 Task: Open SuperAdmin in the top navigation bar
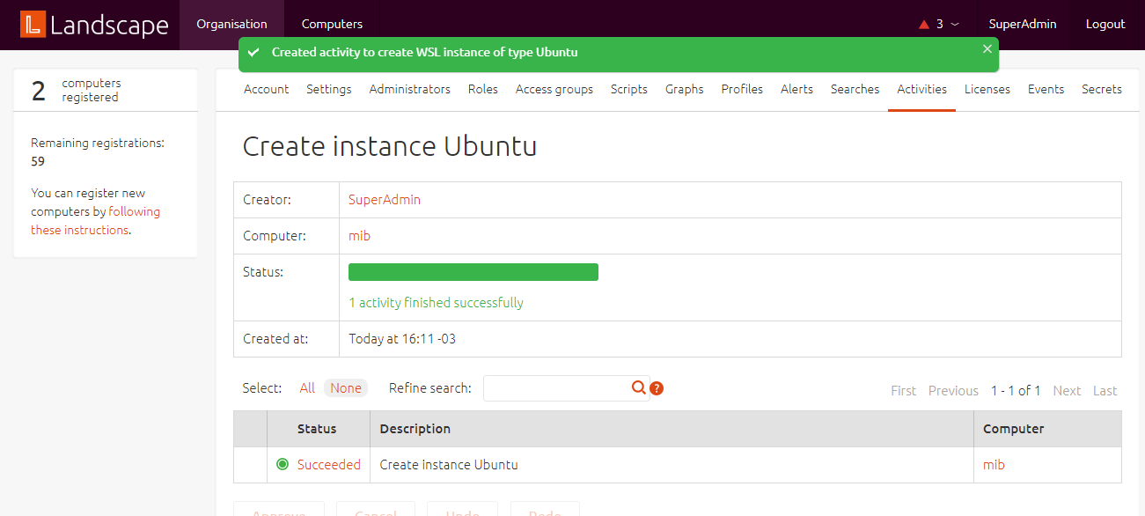pyautogui.click(x=1023, y=25)
